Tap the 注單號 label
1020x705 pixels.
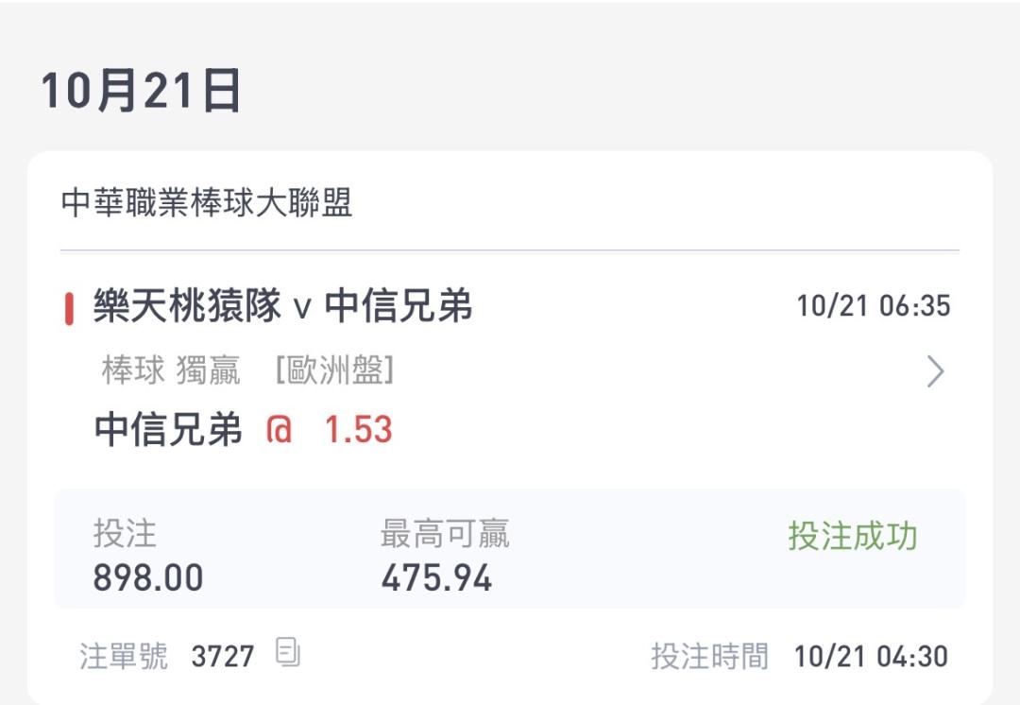[x=124, y=656]
